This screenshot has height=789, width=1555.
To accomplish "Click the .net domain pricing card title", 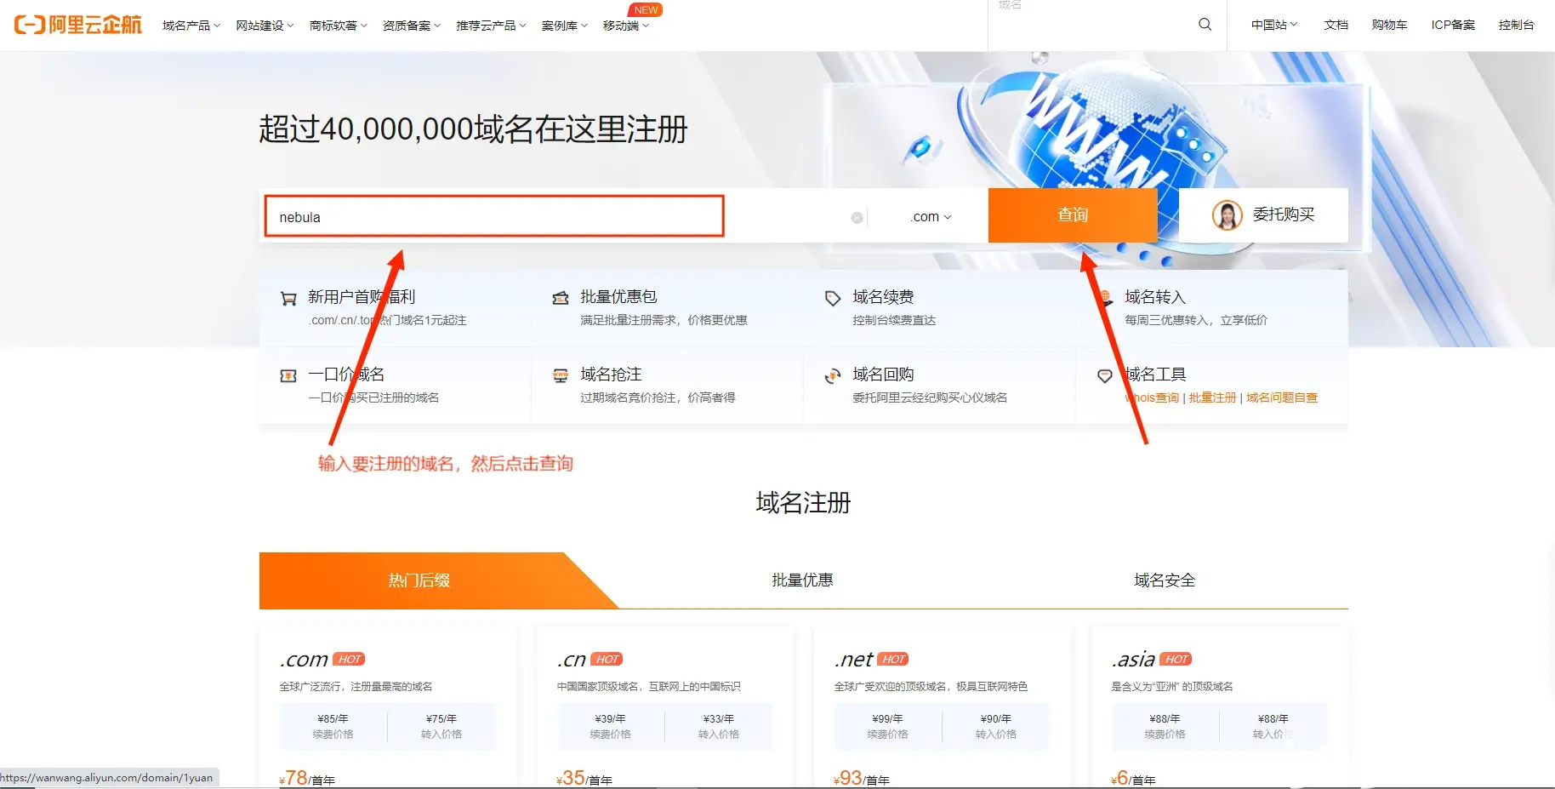I will [853, 660].
